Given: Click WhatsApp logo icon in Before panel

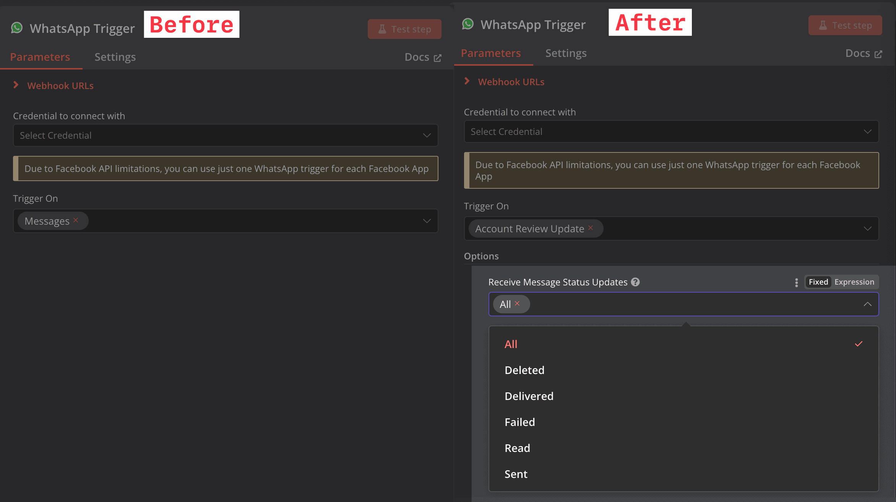Looking at the screenshot, I should [17, 28].
